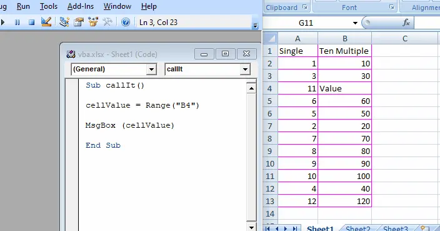
Task: Maximize the Sheet1 code window
Action: pyautogui.click(x=225, y=54)
